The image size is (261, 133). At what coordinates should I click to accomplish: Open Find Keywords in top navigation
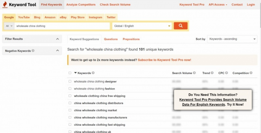51,4
